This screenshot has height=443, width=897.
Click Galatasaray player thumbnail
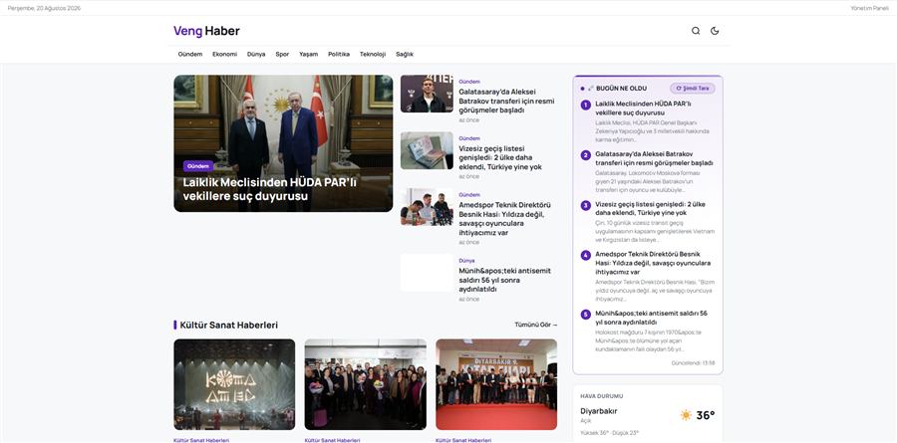(427, 94)
